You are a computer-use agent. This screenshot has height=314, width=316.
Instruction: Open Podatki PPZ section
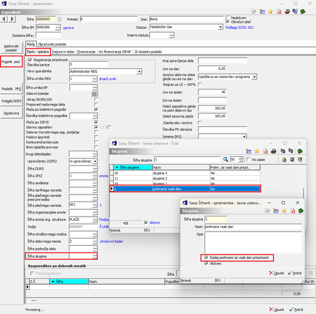11,89
